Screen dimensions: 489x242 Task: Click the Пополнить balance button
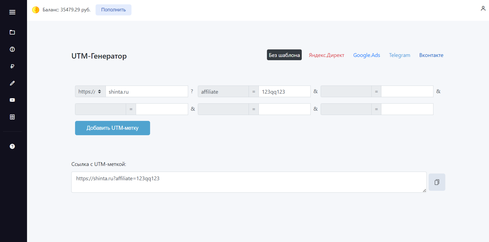(113, 10)
